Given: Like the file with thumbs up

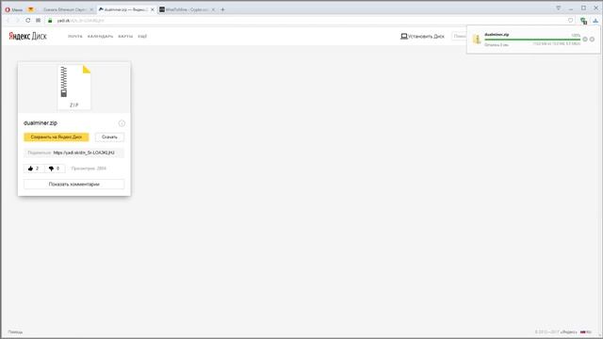Looking at the screenshot, I should (34, 169).
